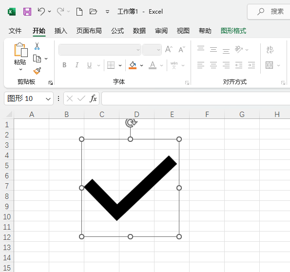The height and width of the screenshot is (272, 290).
Task: Open the 帮助 tab
Action: [x=205, y=31]
